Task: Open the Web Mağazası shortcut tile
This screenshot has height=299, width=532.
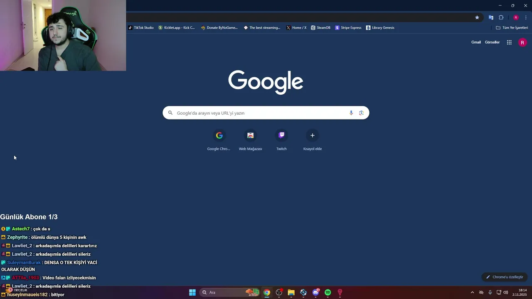Action: [250, 140]
